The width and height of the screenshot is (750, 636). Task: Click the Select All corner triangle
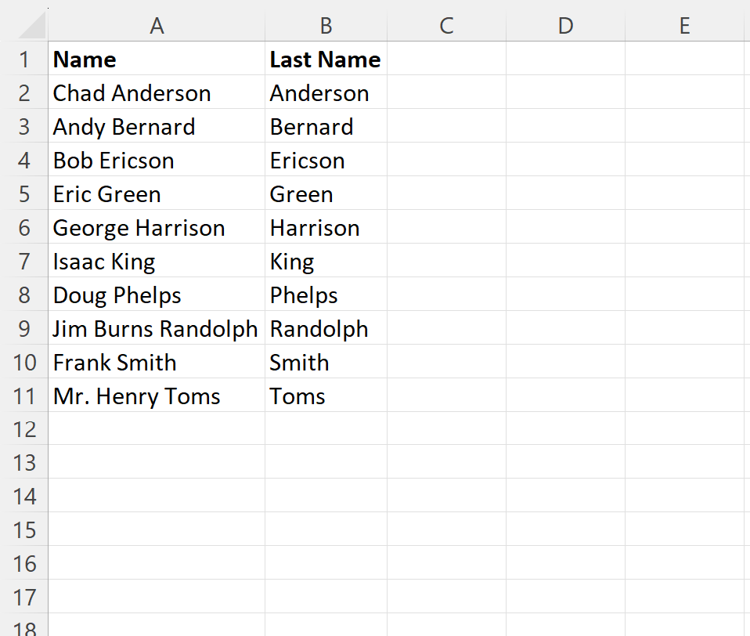click(x=32, y=26)
